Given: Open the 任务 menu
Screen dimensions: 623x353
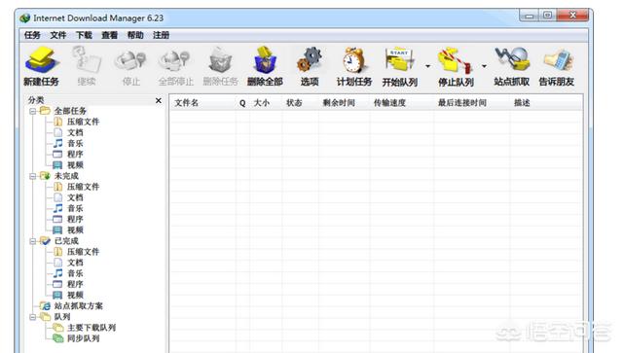Looking at the screenshot, I should [x=32, y=35].
